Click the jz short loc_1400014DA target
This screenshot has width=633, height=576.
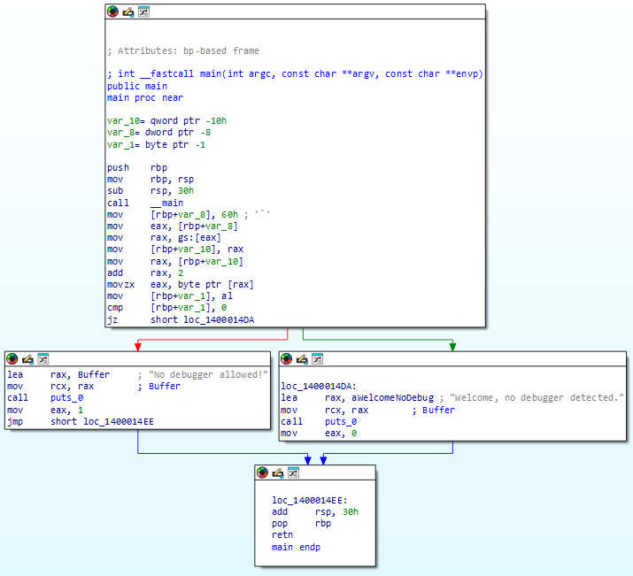click(x=219, y=320)
